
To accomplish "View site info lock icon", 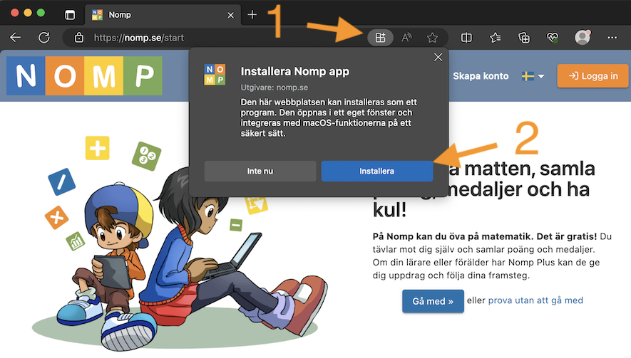I will point(79,38).
